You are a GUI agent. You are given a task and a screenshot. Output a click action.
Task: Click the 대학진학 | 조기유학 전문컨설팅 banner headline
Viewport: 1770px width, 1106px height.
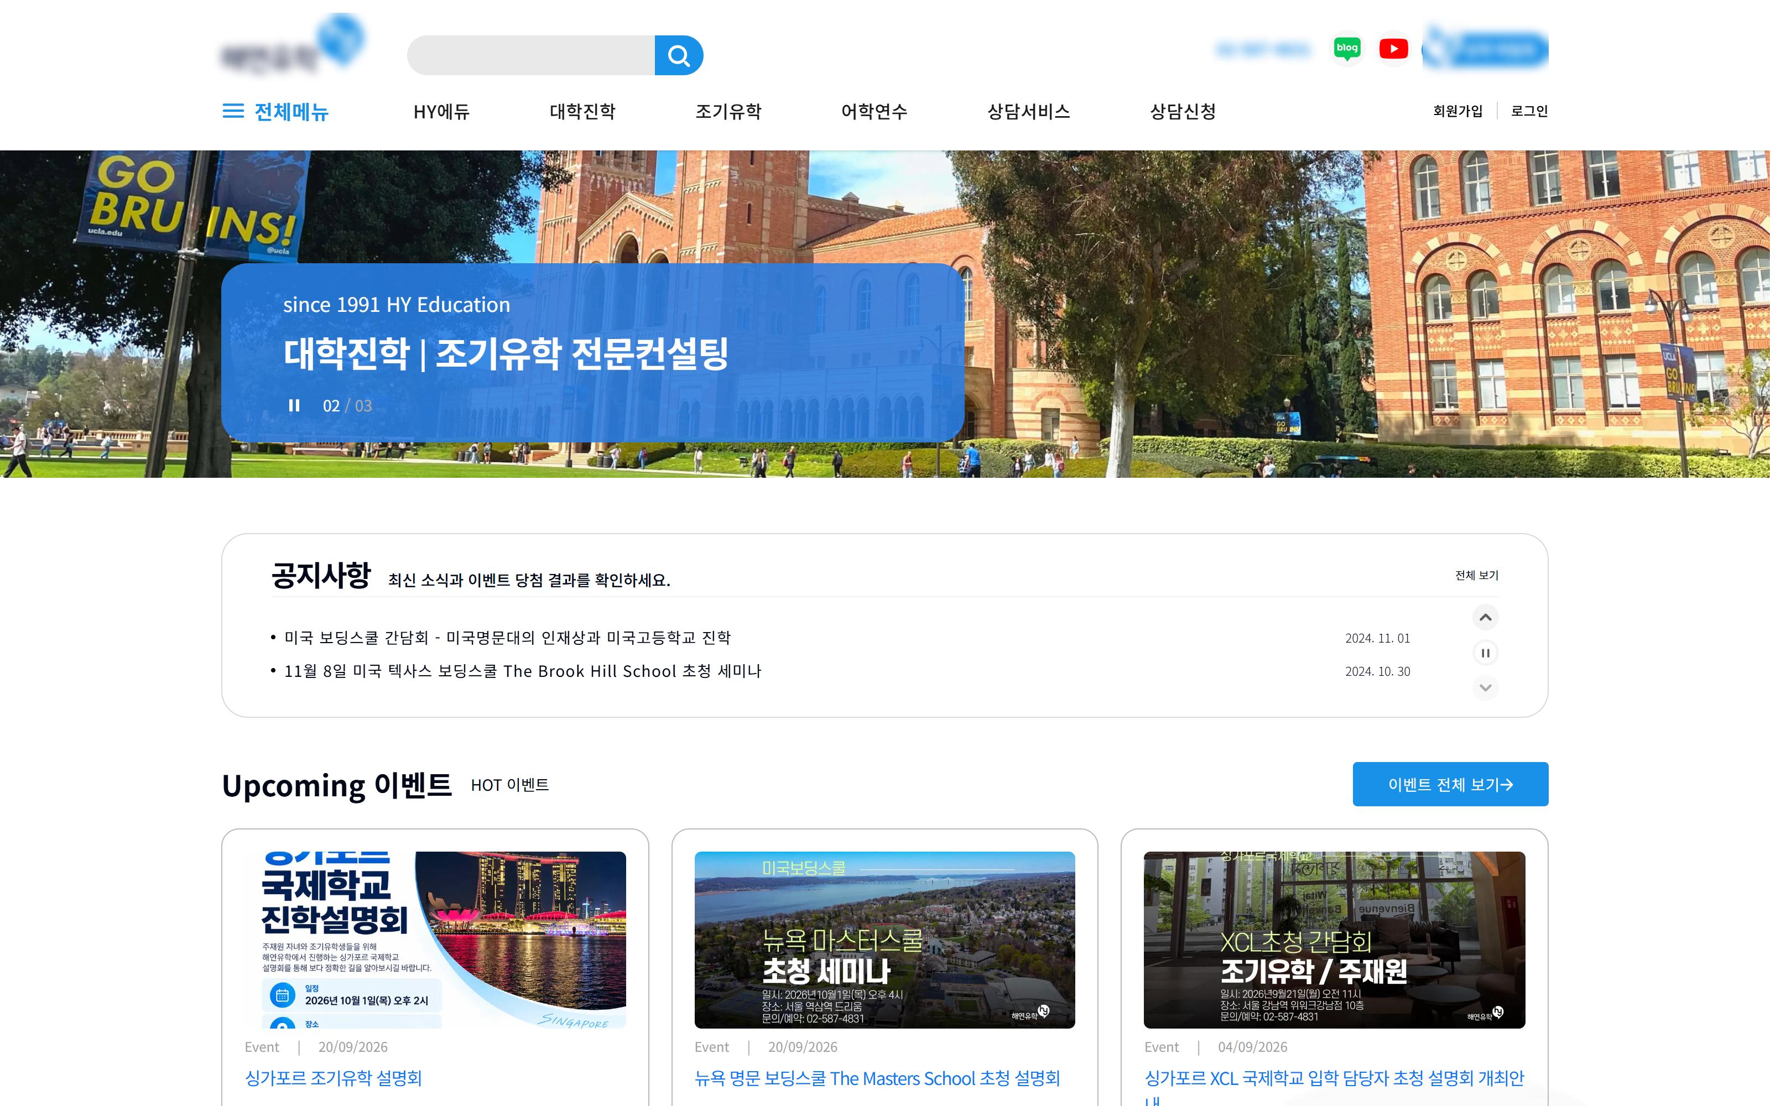click(506, 353)
